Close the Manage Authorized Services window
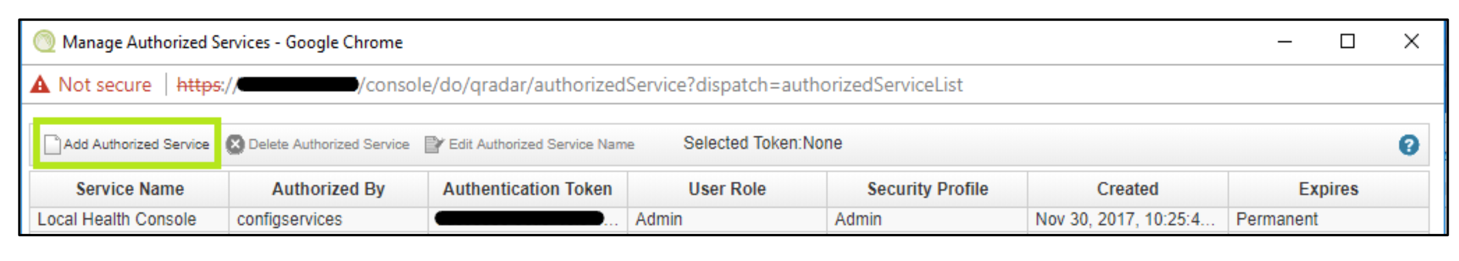 pyautogui.click(x=1411, y=41)
